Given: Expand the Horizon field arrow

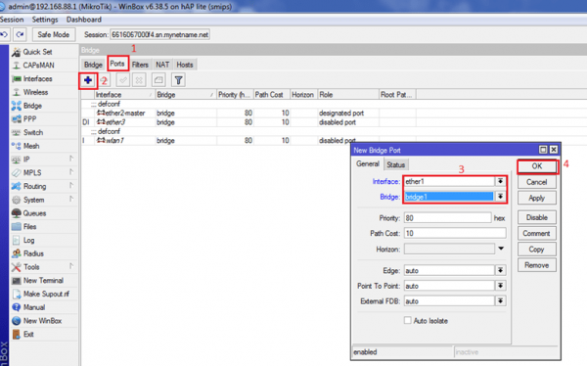Looking at the screenshot, I should click(x=501, y=249).
